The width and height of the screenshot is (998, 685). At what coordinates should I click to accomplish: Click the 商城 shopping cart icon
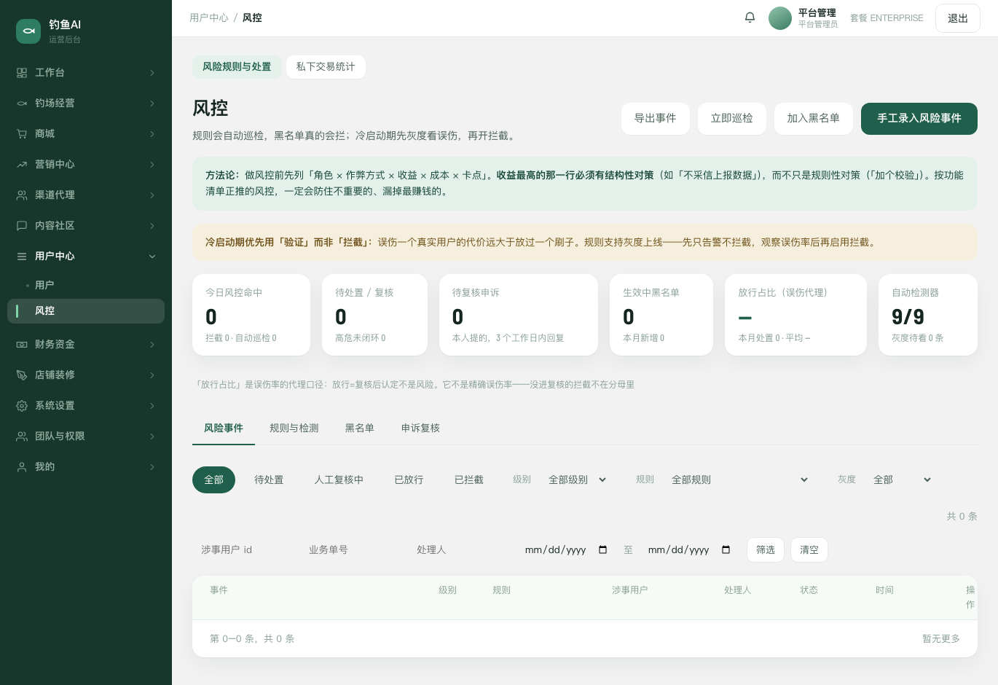click(22, 134)
